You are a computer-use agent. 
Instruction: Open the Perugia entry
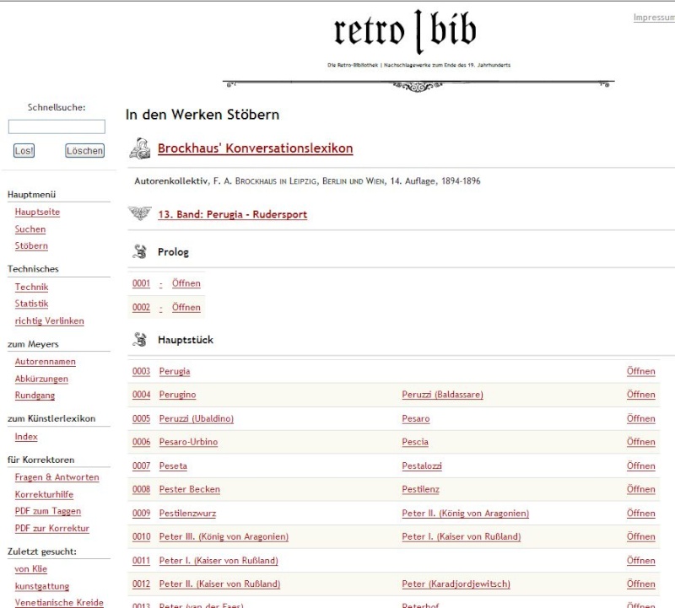pos(175,371)
